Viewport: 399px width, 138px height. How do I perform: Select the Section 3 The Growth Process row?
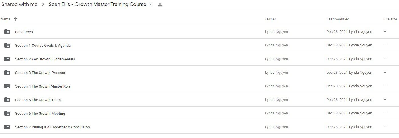(199, 73)
